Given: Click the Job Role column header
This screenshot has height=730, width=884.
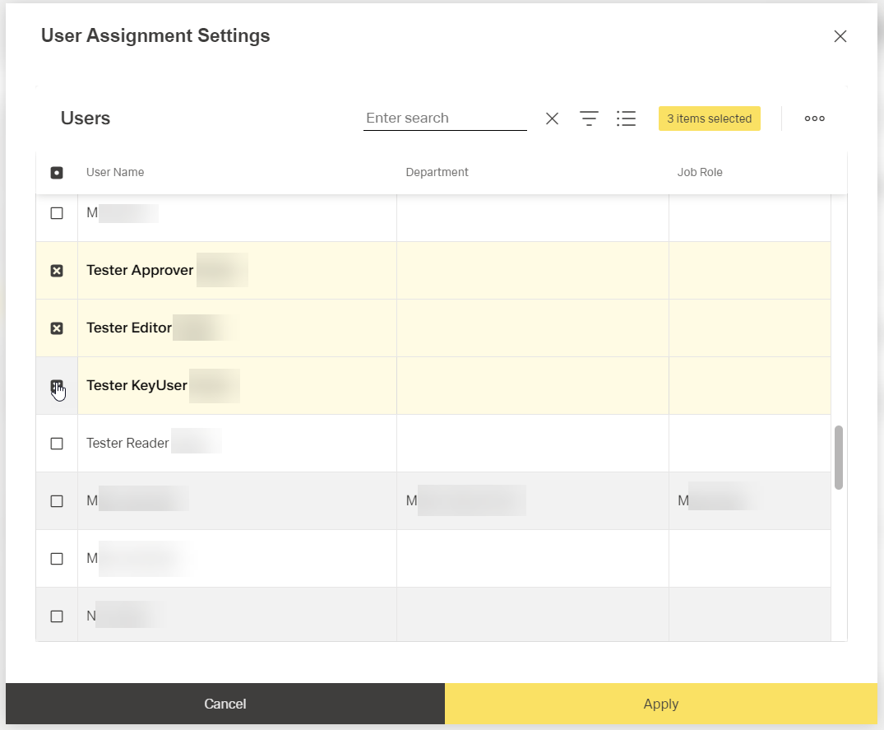Looking at the screenshot, I should click(x=699, y=173).
